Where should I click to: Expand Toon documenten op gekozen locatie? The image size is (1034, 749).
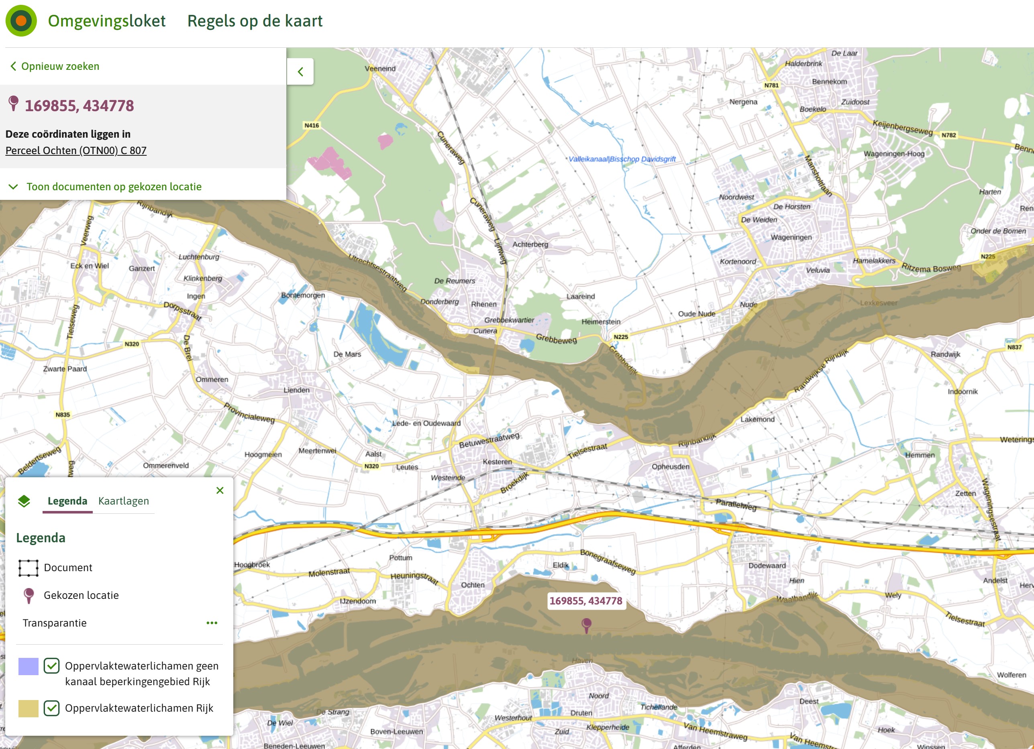[x=114, y=187]
